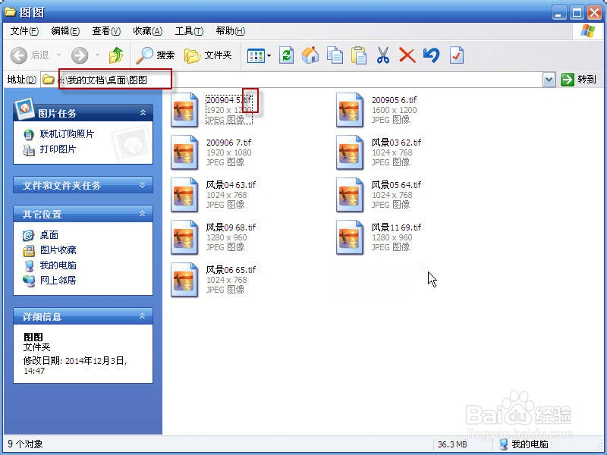This screenshot has height=455, width=607.
Task: Select the 风景03 62.tif file icon
Action: [350, 152]
